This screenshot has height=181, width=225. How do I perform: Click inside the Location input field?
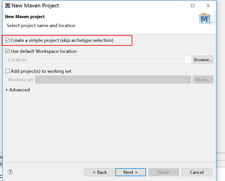(x=110, y=60)
